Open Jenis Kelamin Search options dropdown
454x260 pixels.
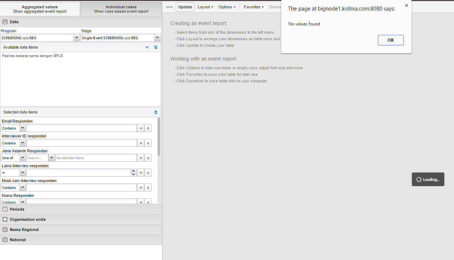click(x=51, y=158)
